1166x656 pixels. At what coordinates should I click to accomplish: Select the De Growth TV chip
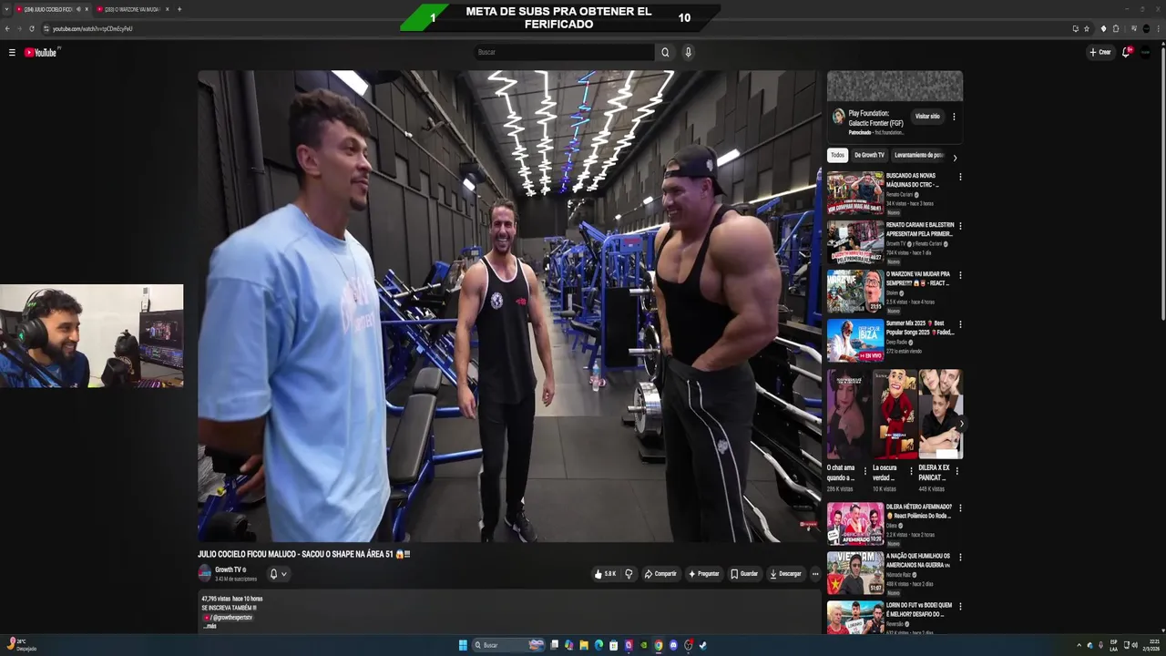869,155
